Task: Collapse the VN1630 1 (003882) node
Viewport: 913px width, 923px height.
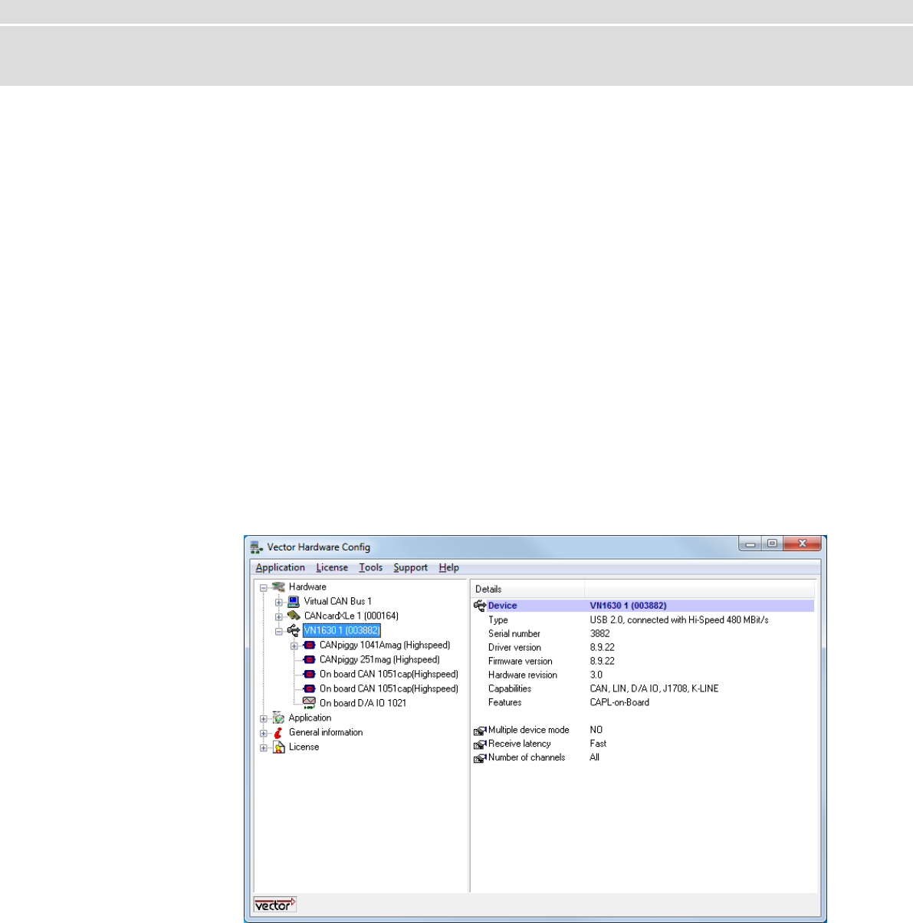Action: pos(279,632)
